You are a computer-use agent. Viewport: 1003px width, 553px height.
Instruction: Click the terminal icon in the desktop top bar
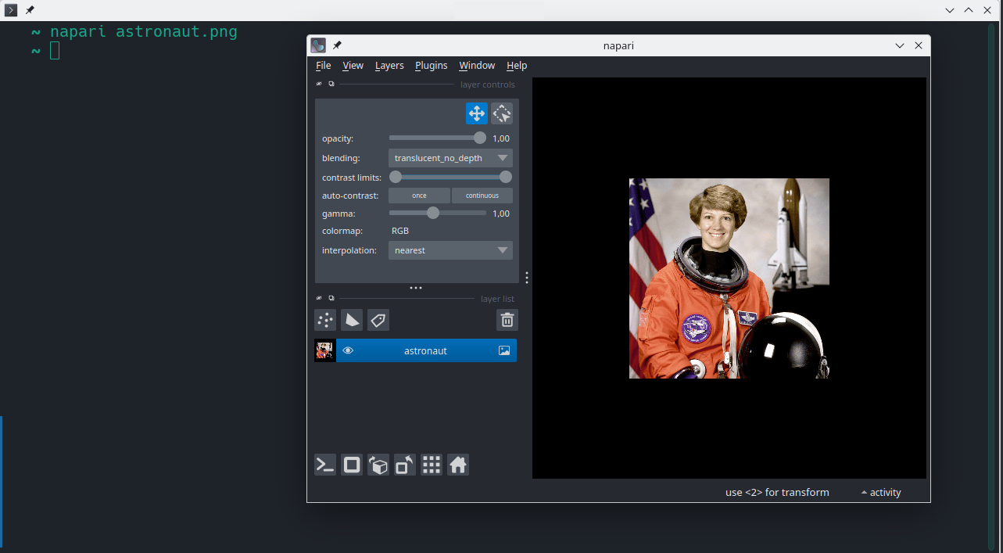(11, 10)
